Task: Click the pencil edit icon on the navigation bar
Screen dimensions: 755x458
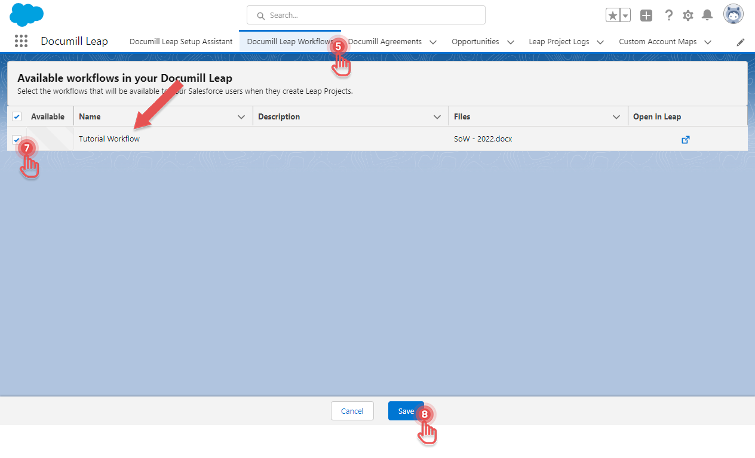Action: click(740, 41)
